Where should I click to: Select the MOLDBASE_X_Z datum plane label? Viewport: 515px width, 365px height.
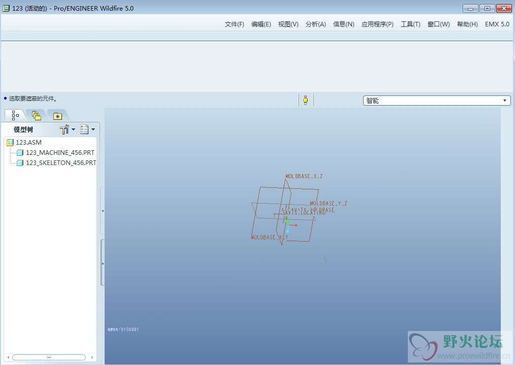coord(304,176)
